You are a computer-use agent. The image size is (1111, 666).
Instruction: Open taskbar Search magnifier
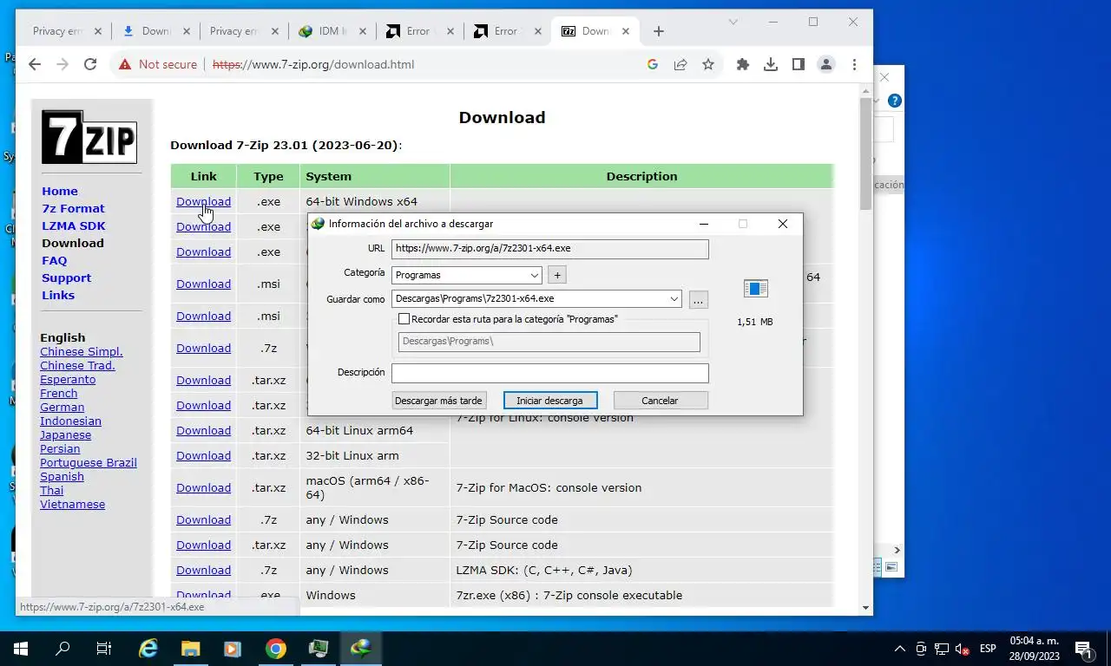tap(62, 649)
